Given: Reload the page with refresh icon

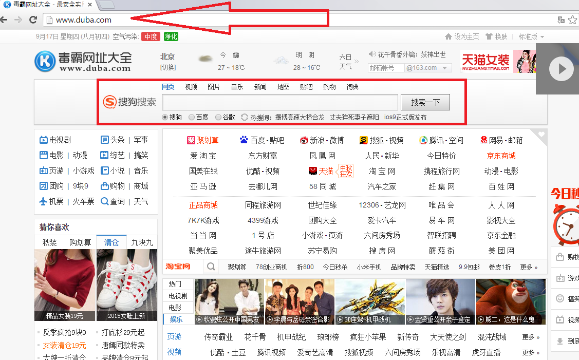Looking at the screenshot, I should pyautogui.click(x=33, y=20).
